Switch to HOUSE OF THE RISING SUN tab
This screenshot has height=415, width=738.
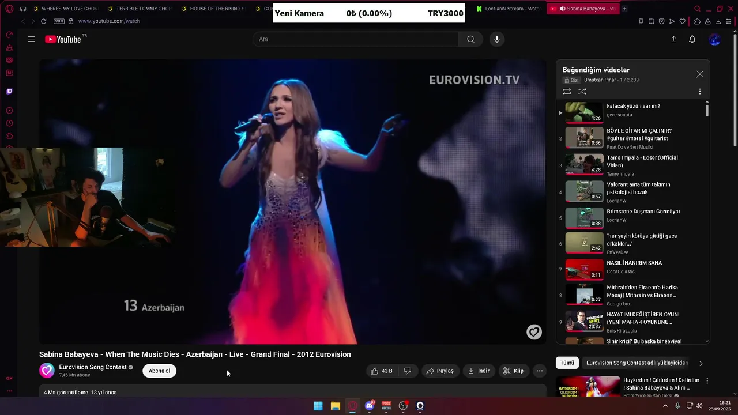(x=213, y=9)
